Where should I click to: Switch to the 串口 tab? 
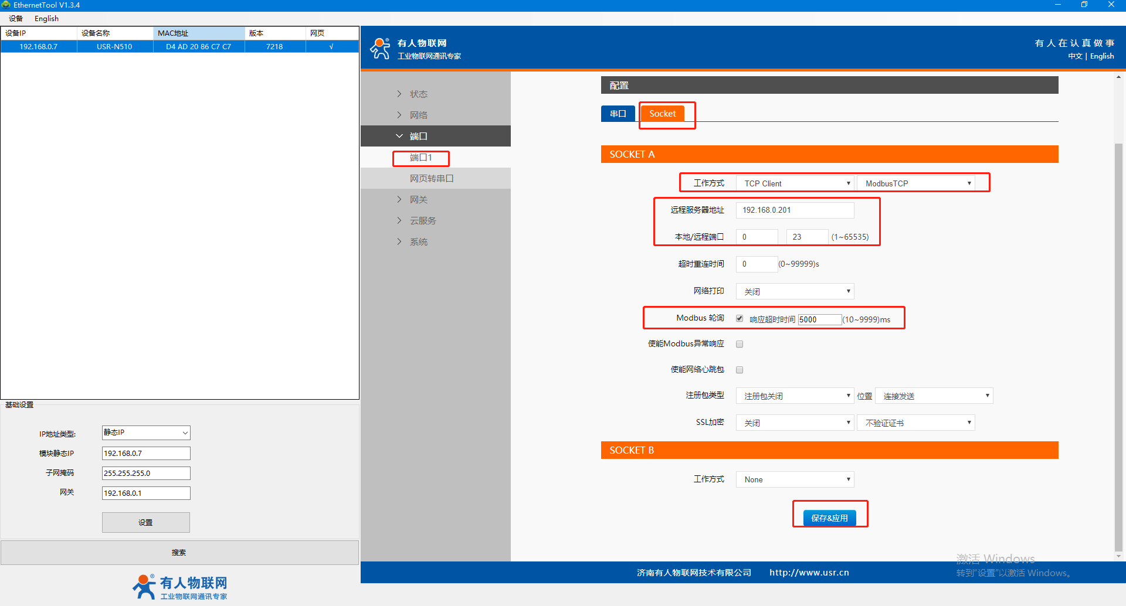618,114
